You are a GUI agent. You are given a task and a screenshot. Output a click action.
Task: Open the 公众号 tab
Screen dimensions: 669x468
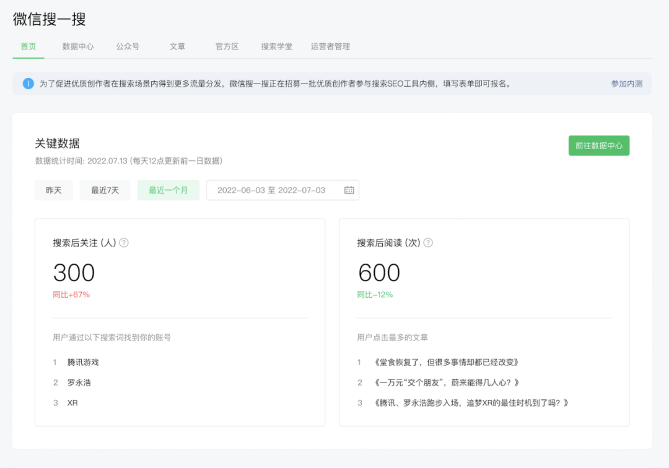click(128, 46)
